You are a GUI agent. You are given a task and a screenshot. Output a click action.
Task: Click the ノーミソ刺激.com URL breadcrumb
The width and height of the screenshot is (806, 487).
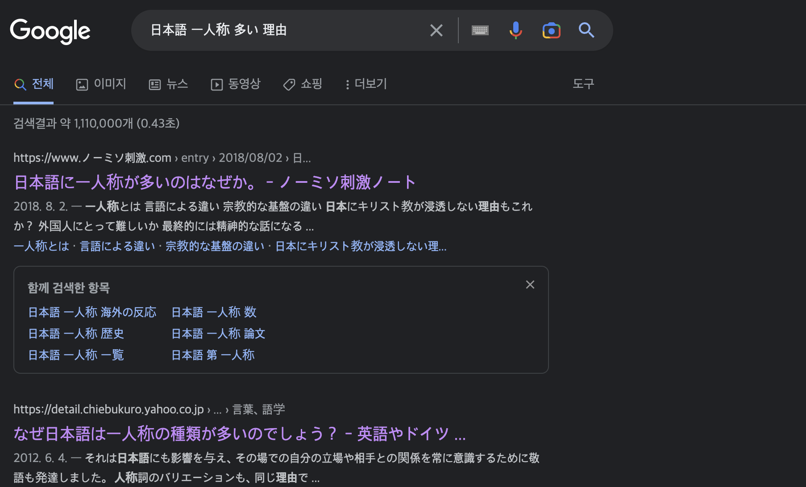tap(162, 158)
